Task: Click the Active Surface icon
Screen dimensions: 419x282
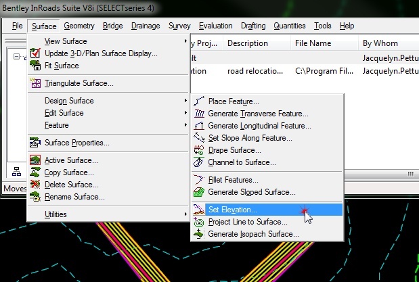Action: (35, 160)
